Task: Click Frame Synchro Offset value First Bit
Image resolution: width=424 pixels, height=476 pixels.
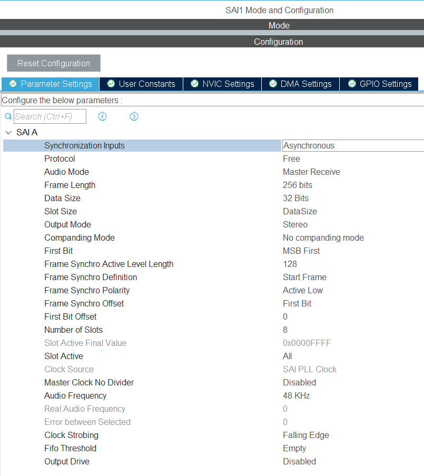Action: click(297, 303)
